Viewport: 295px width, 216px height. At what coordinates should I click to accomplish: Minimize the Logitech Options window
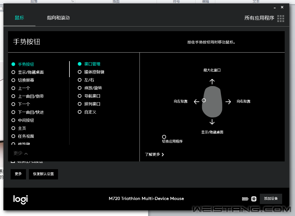click(x=275, y=7)
